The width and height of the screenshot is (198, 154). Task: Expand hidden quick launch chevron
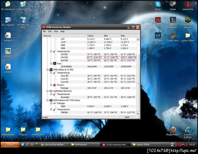[37, 144]
